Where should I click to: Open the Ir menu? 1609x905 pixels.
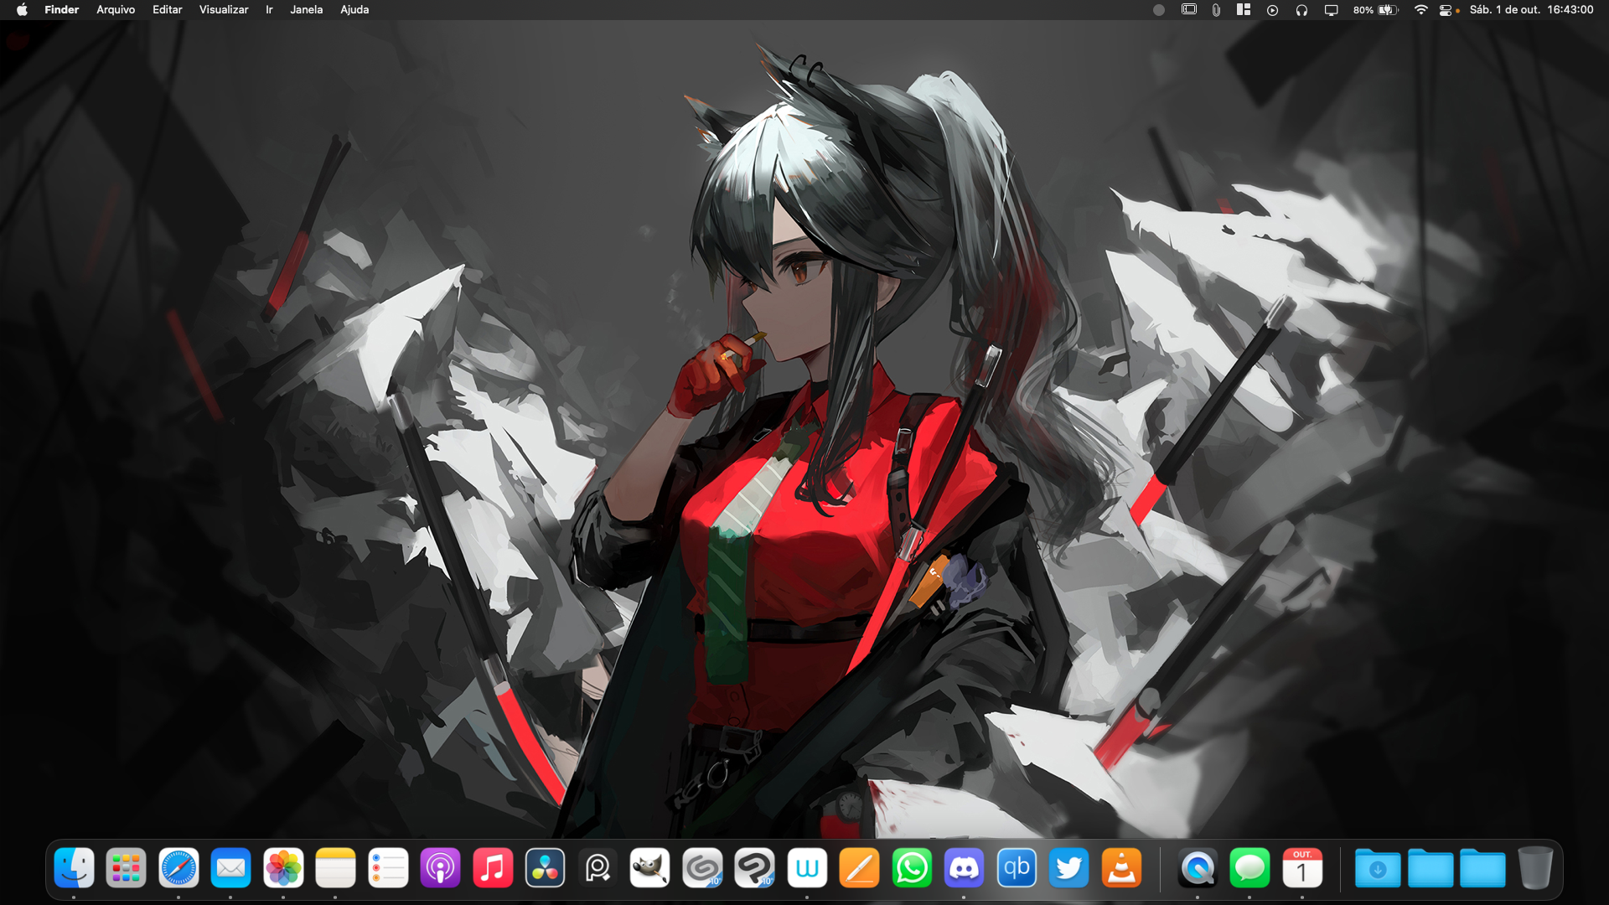coord(269,10)
